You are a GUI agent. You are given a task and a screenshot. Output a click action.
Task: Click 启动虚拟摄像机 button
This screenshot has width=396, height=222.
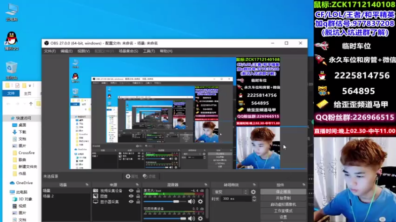coord(283,204)
